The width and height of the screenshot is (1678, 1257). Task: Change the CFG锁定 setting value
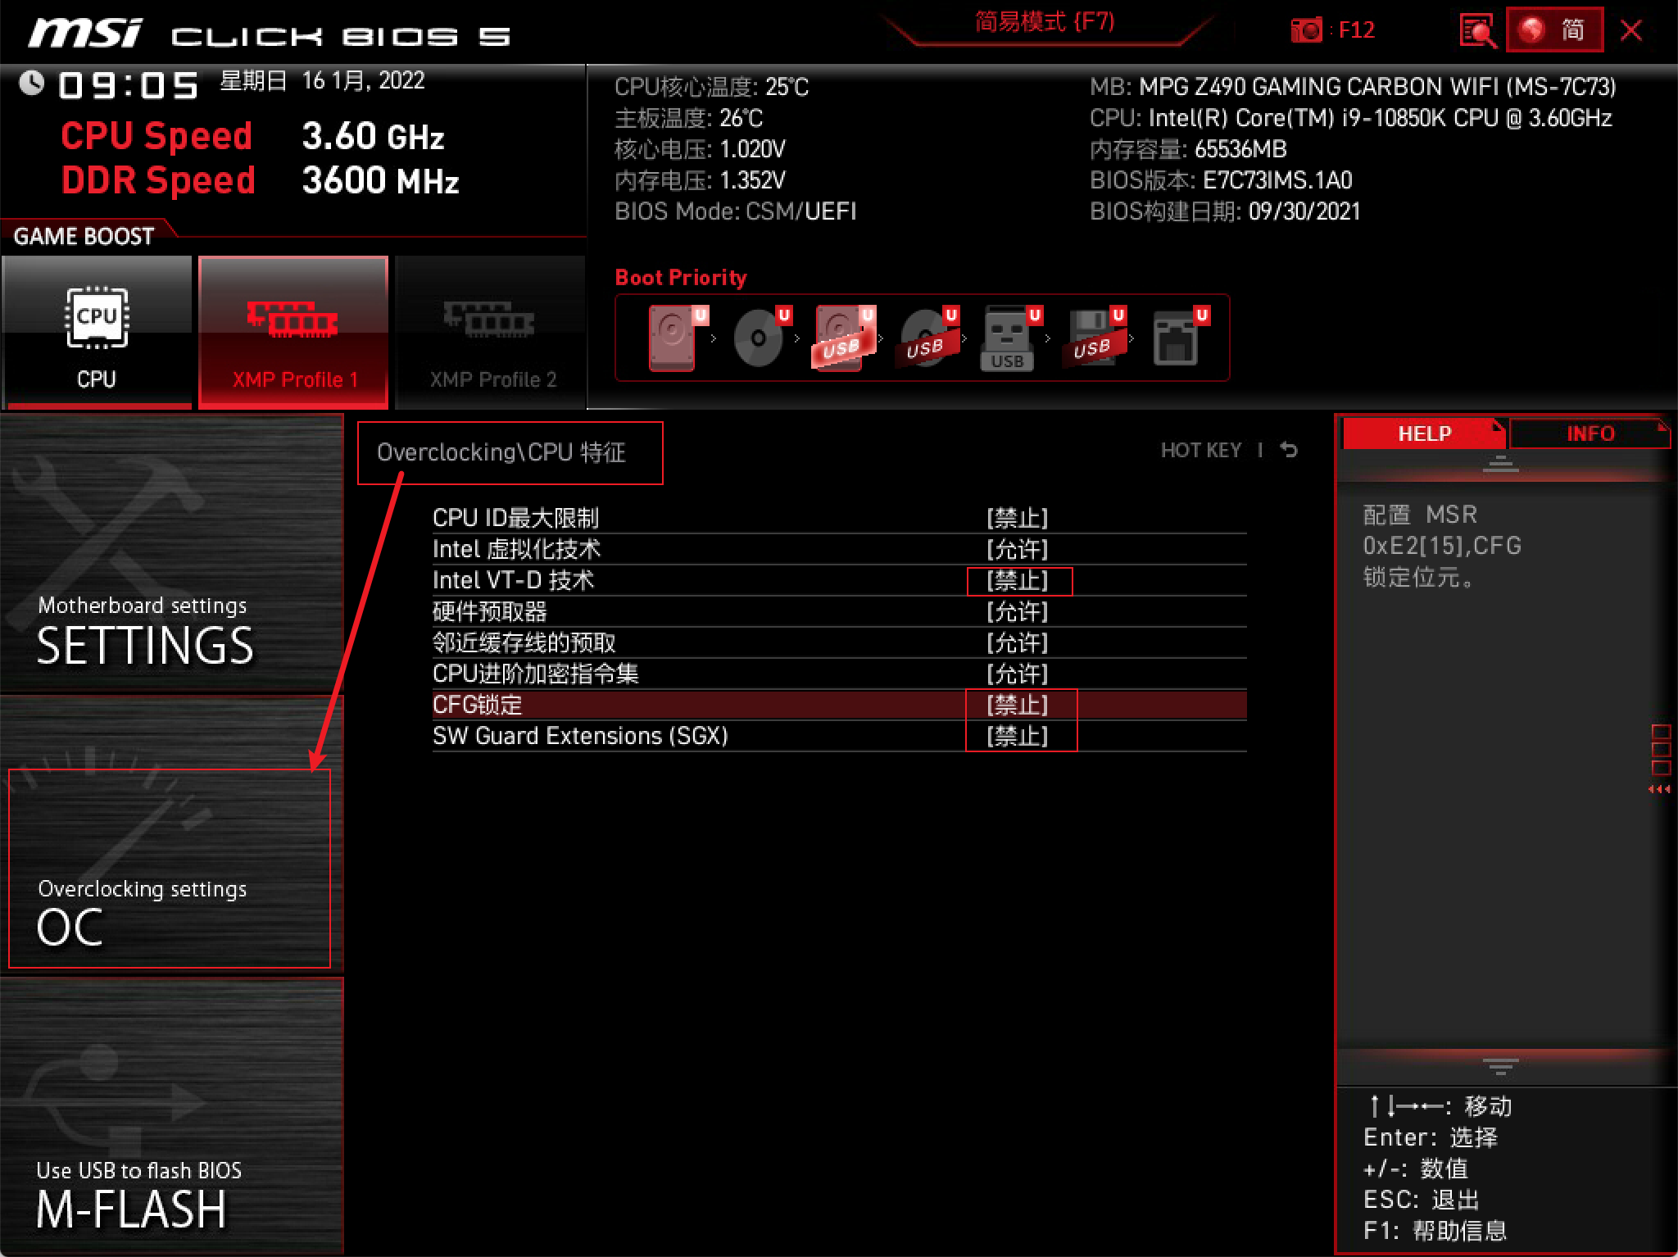1018,705
